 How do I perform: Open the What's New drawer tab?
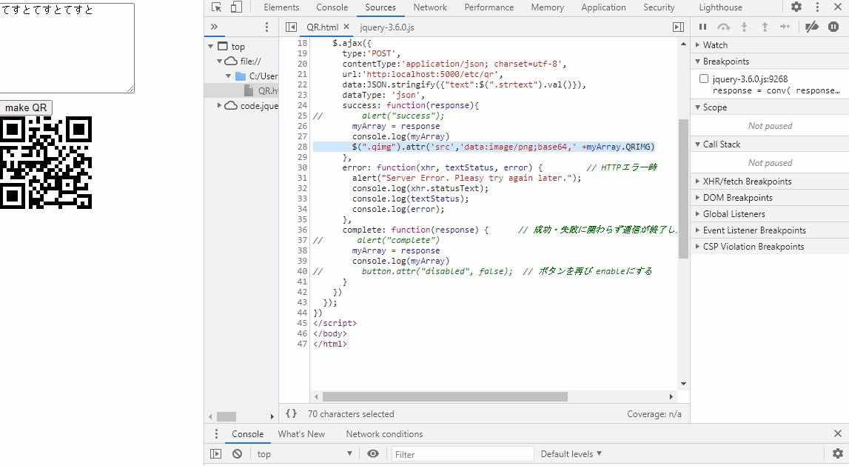pyautogui.click(x=301, y=433)
